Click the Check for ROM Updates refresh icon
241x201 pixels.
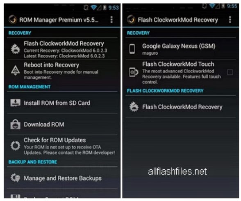pos(16,146)
